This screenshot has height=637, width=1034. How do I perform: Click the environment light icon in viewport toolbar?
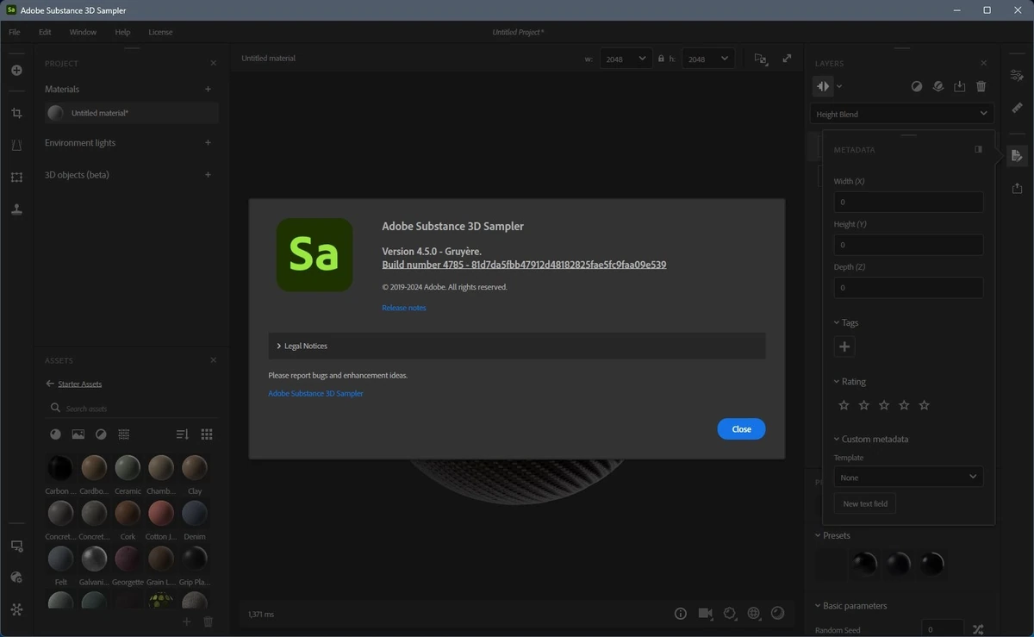(x=730, y=613)
